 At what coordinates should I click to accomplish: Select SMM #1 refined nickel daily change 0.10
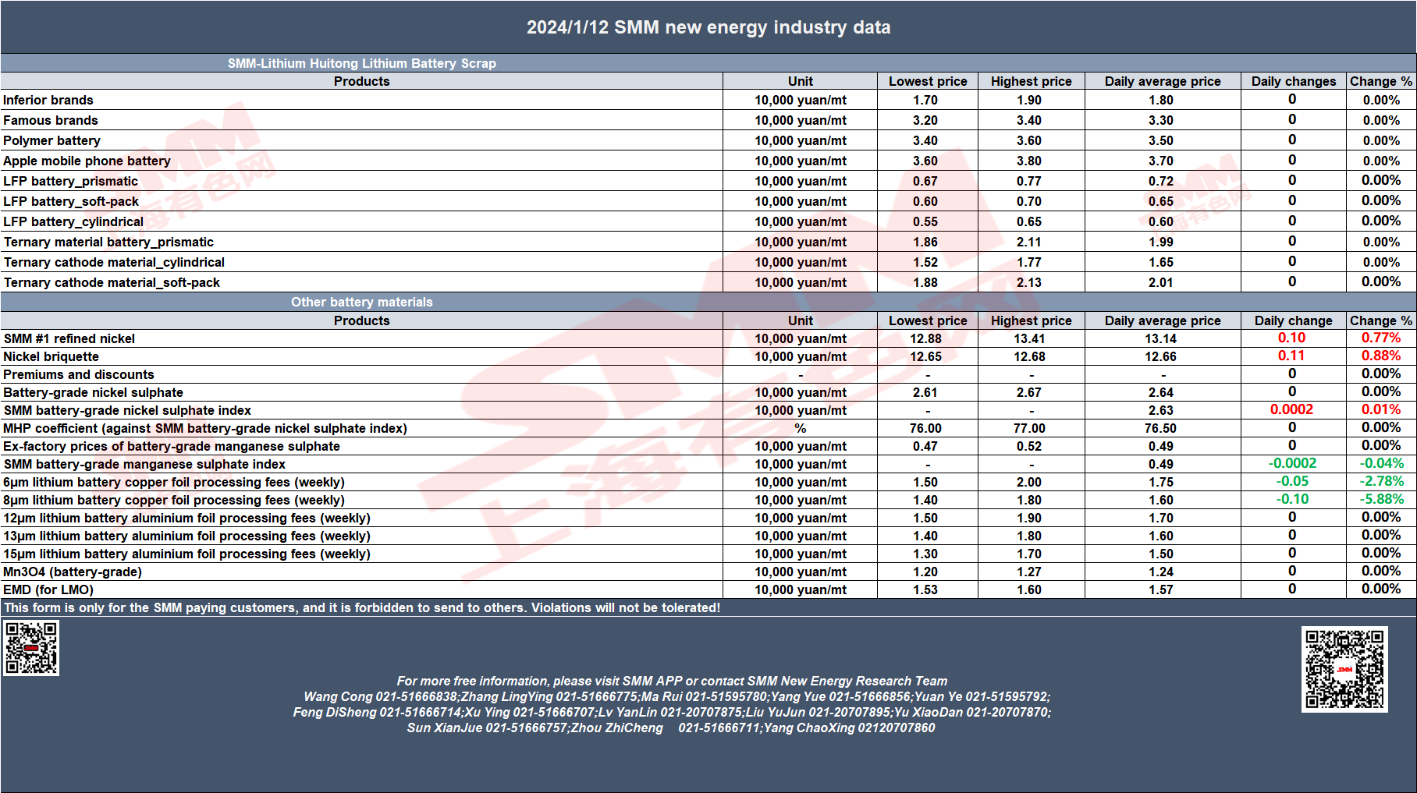pos(1291,338)
